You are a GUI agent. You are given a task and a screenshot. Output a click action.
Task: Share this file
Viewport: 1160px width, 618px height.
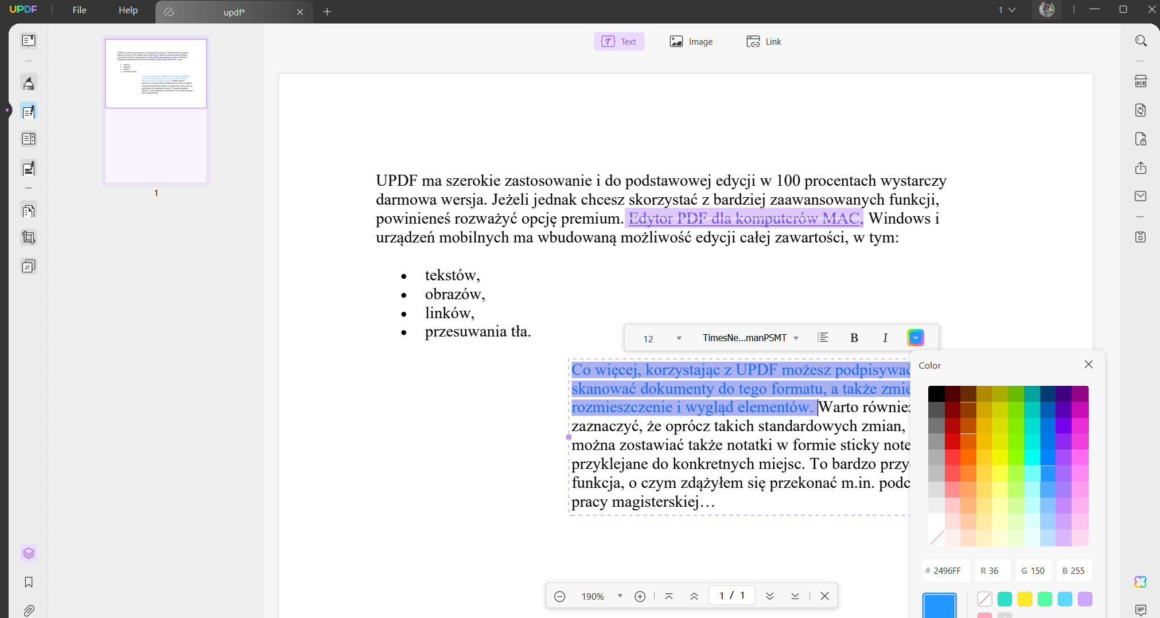(1141, 167)
